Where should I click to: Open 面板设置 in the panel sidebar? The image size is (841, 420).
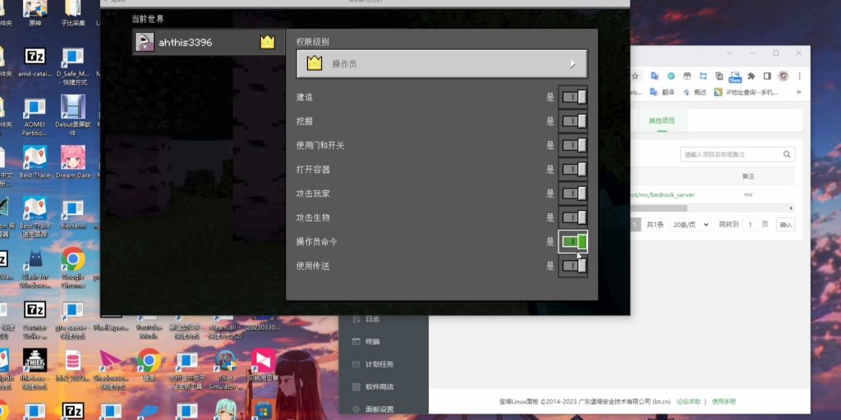tap(373, 409)
